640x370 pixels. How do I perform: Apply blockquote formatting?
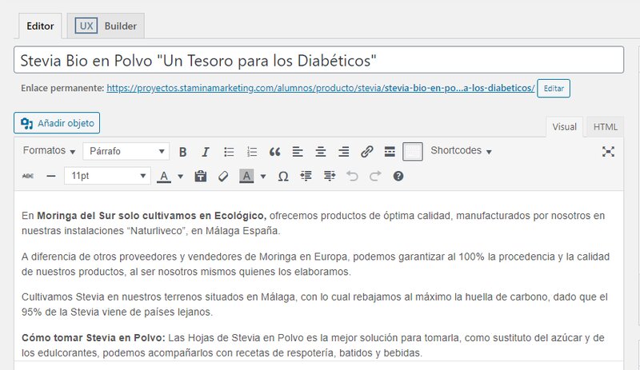click(x=274, y=152)
